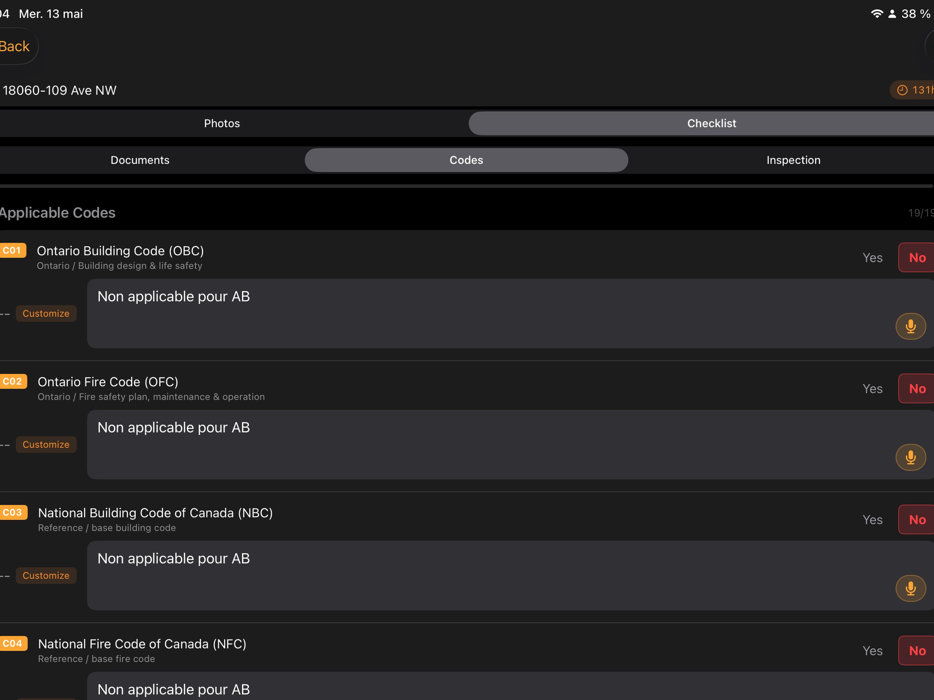
Task: Tap the Applicable Codes section heading
Action: 57,212
